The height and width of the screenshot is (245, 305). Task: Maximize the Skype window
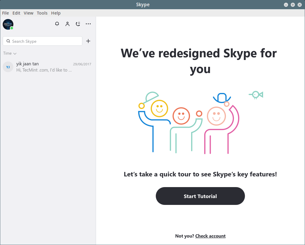293,5
